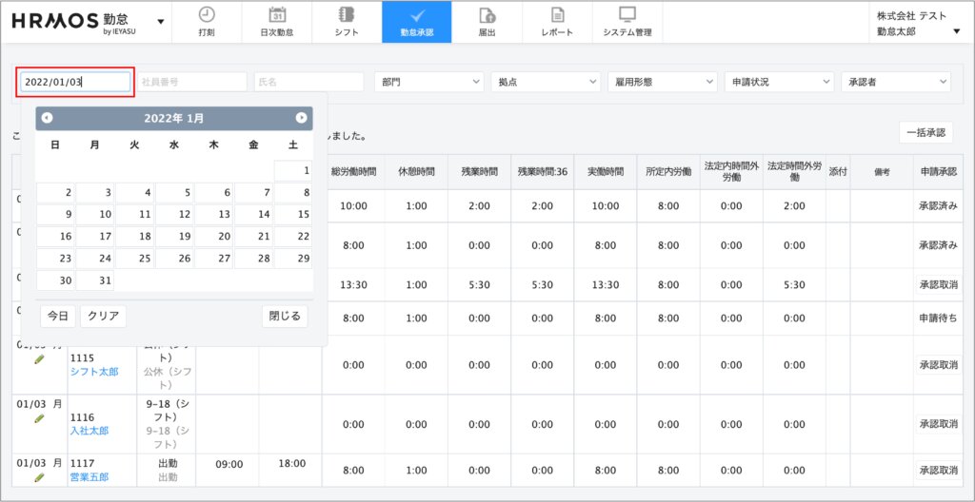Click the 一括承認 button

[x=925, y=132]
